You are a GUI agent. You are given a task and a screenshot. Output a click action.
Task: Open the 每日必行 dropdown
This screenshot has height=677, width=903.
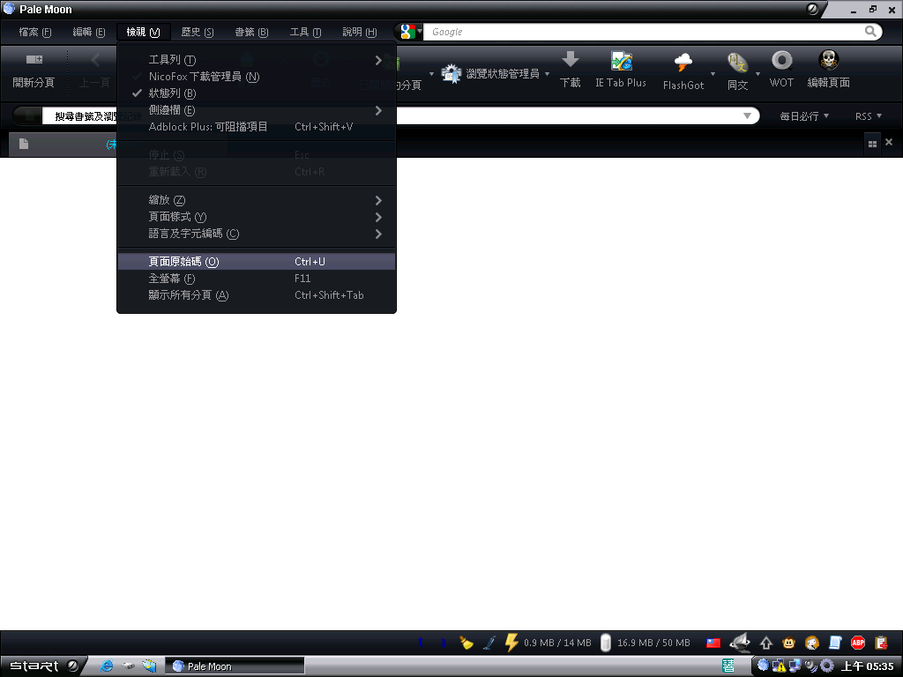(804, 116)
